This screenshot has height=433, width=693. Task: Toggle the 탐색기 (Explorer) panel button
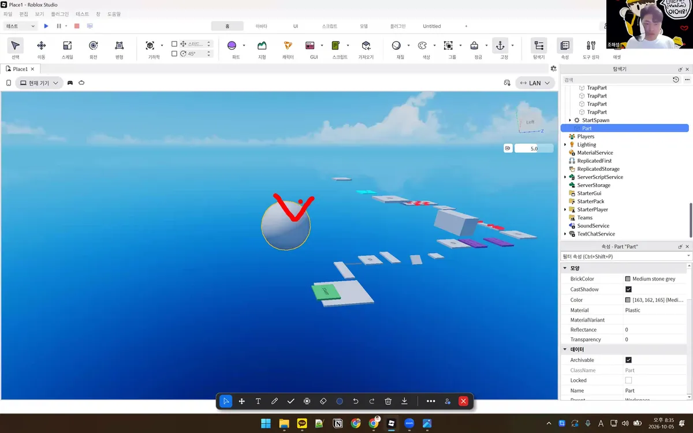pos(539,46)
